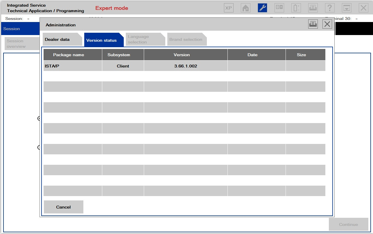The width and height of the screenshot is (373, 234).
Task: Click the Expert mode label
Action: 112,8
